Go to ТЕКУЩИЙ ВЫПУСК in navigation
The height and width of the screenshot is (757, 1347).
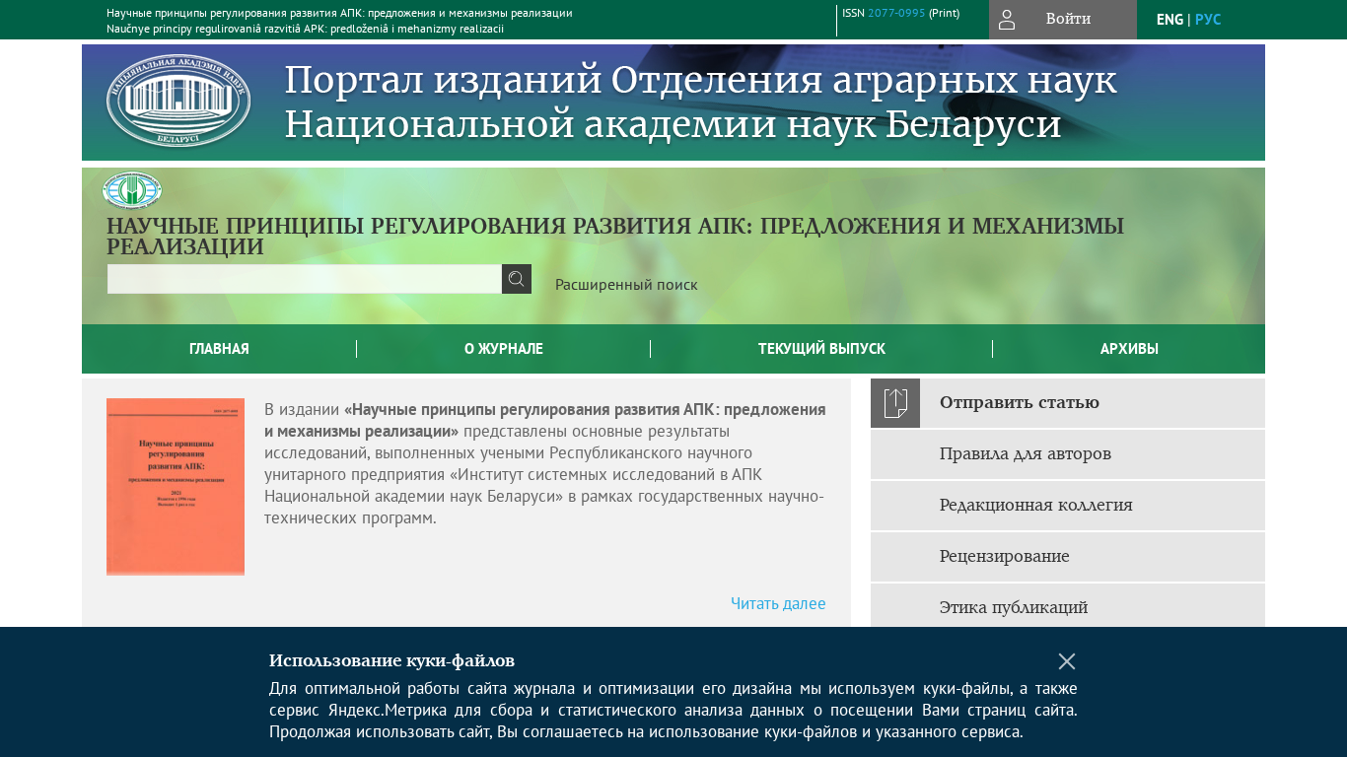[x=821, y=349]
